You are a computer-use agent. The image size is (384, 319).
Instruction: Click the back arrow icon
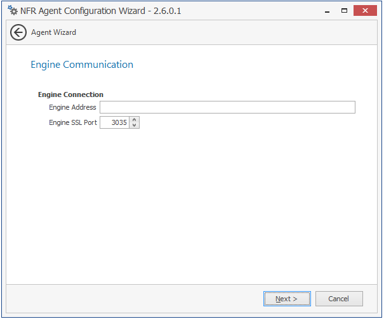pos(18,32)
